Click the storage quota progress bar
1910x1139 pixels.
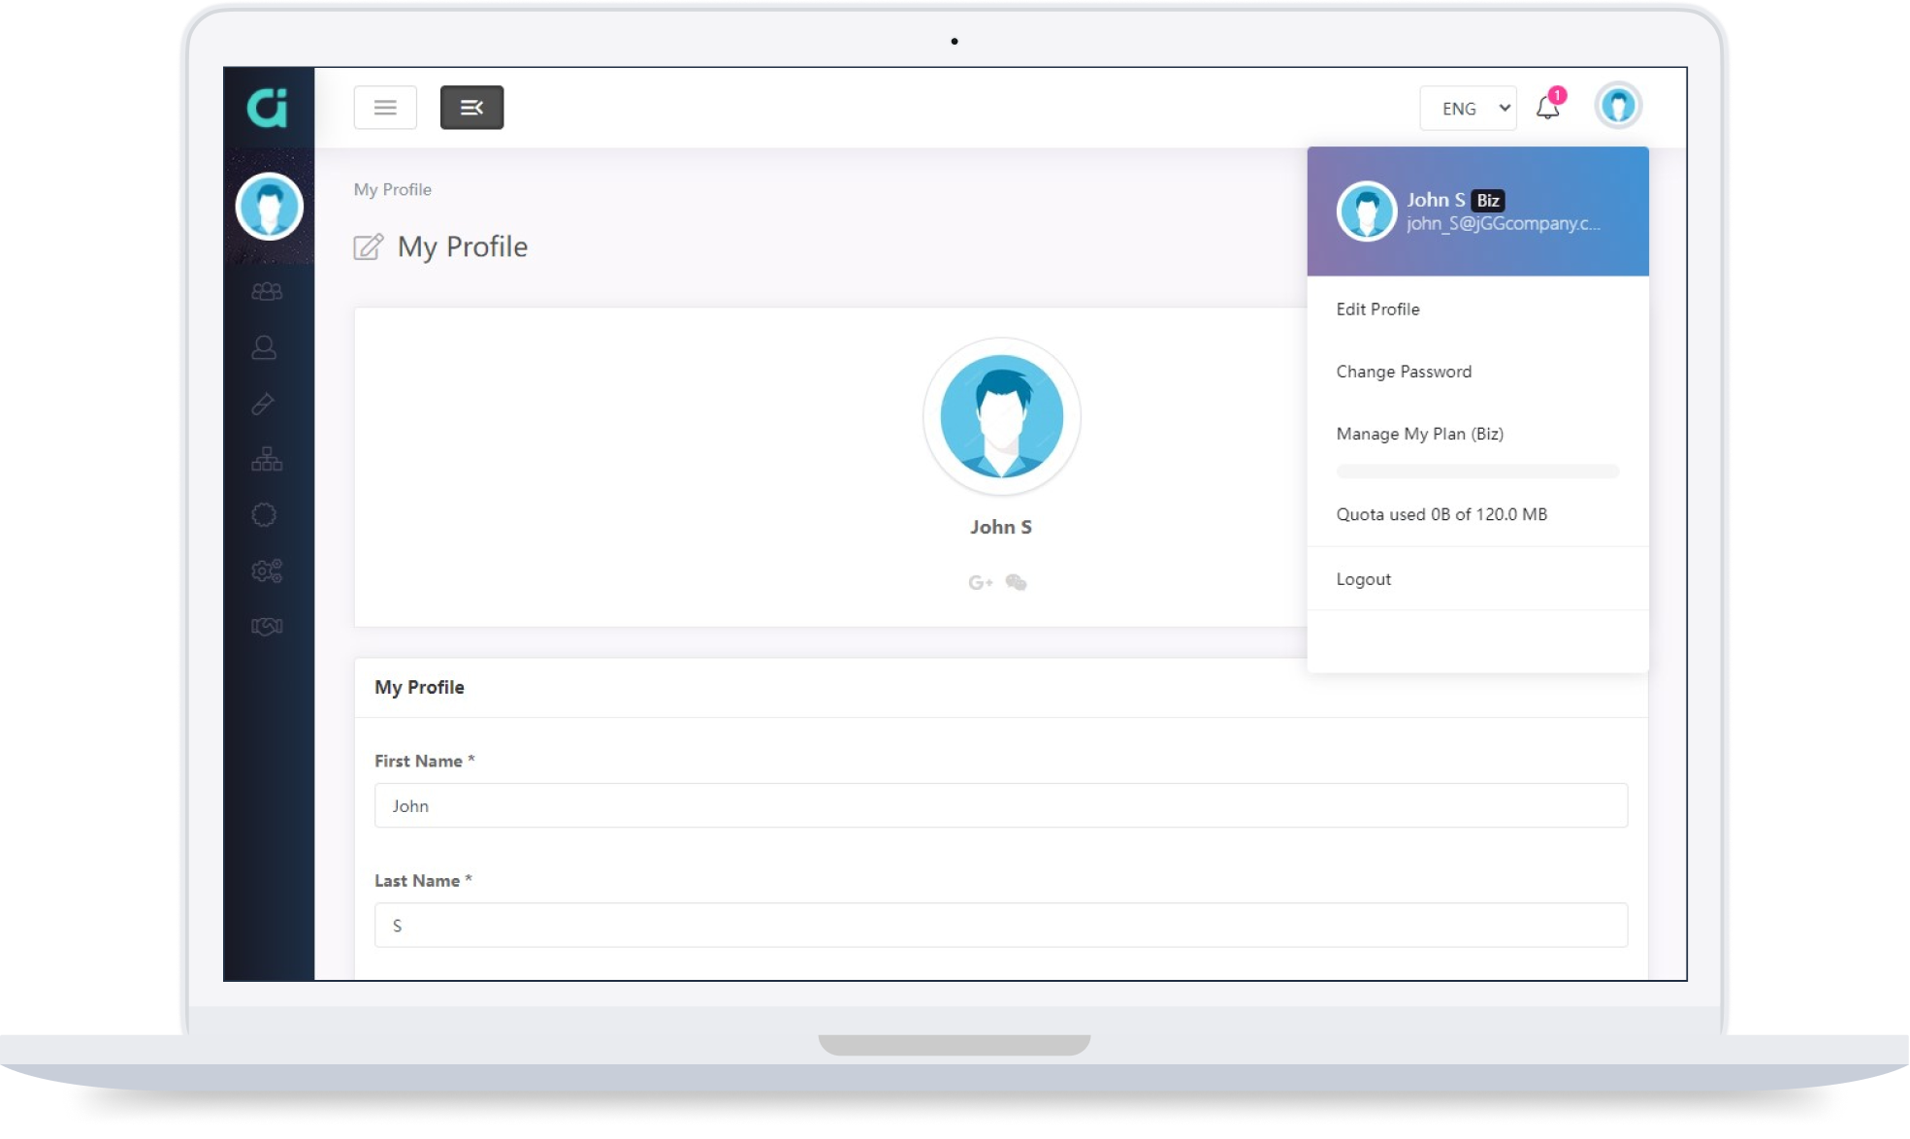1477,472
